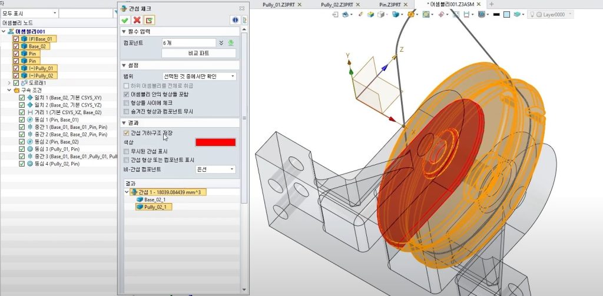Viewport: 603px width, 296px height.
Task: Uncheck the 간섭 기하구조 저장 checkbox
Action: tap(126, 133)
